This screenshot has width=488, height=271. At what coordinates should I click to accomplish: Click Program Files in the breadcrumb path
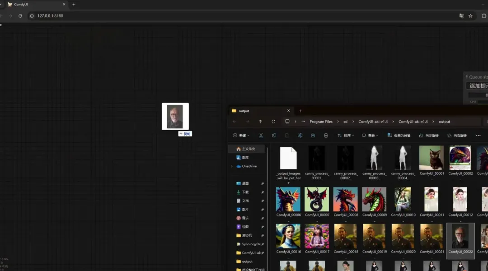(x=321, y=121)
